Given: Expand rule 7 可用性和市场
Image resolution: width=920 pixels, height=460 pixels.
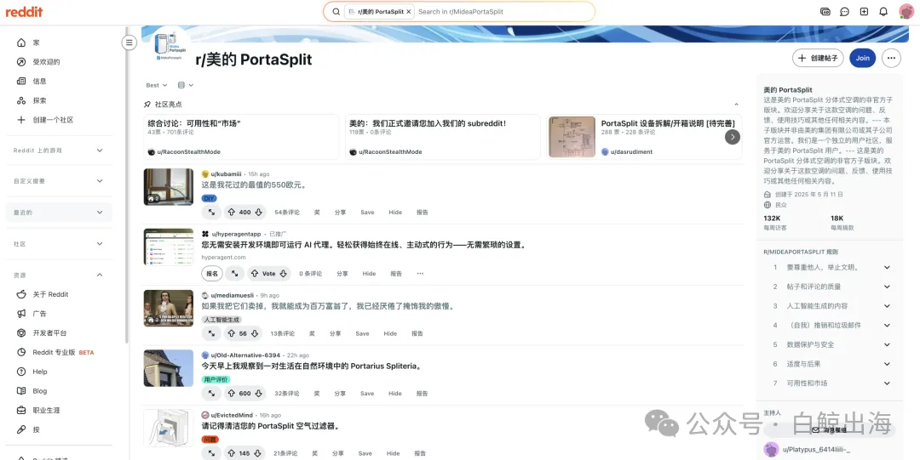Looking at the screenshot, I should click(x=887, y=383).
